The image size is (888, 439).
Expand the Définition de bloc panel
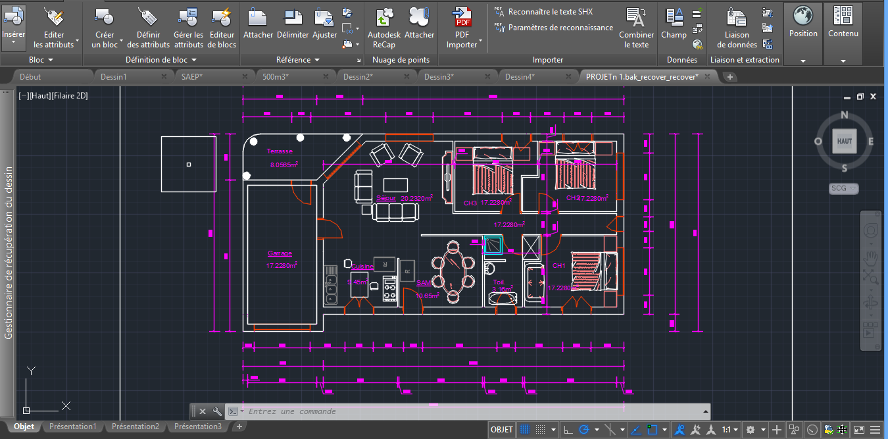[x=162, y=60]
